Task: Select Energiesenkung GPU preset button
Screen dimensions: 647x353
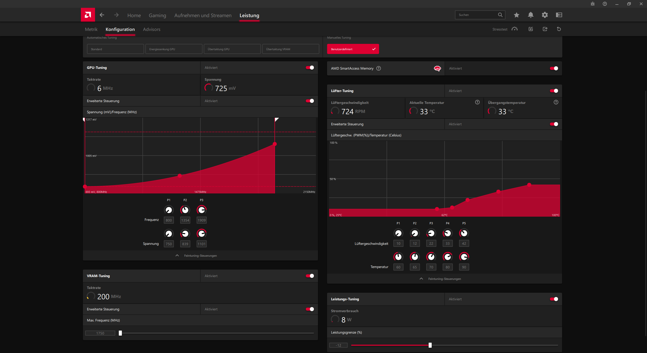Action: coord(174,49)
